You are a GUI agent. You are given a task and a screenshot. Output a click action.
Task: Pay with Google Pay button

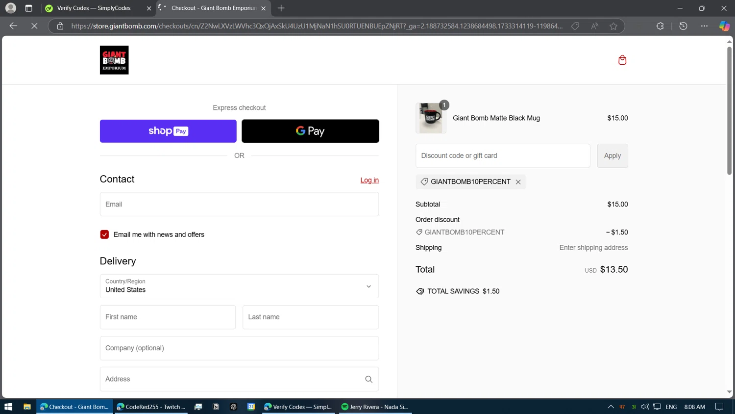point(310,131)
